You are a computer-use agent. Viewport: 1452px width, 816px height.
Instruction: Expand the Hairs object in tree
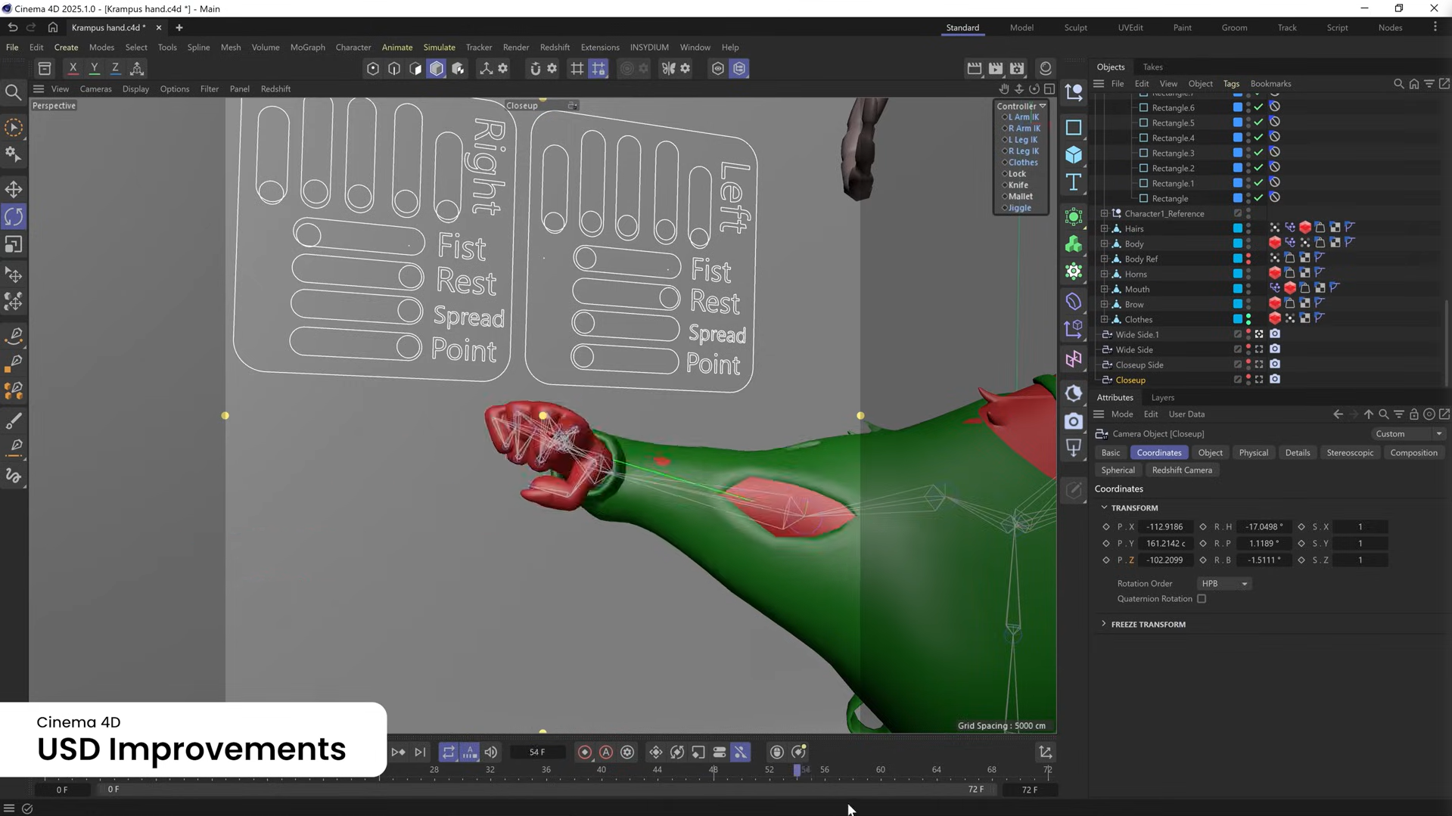(1104, 228)
